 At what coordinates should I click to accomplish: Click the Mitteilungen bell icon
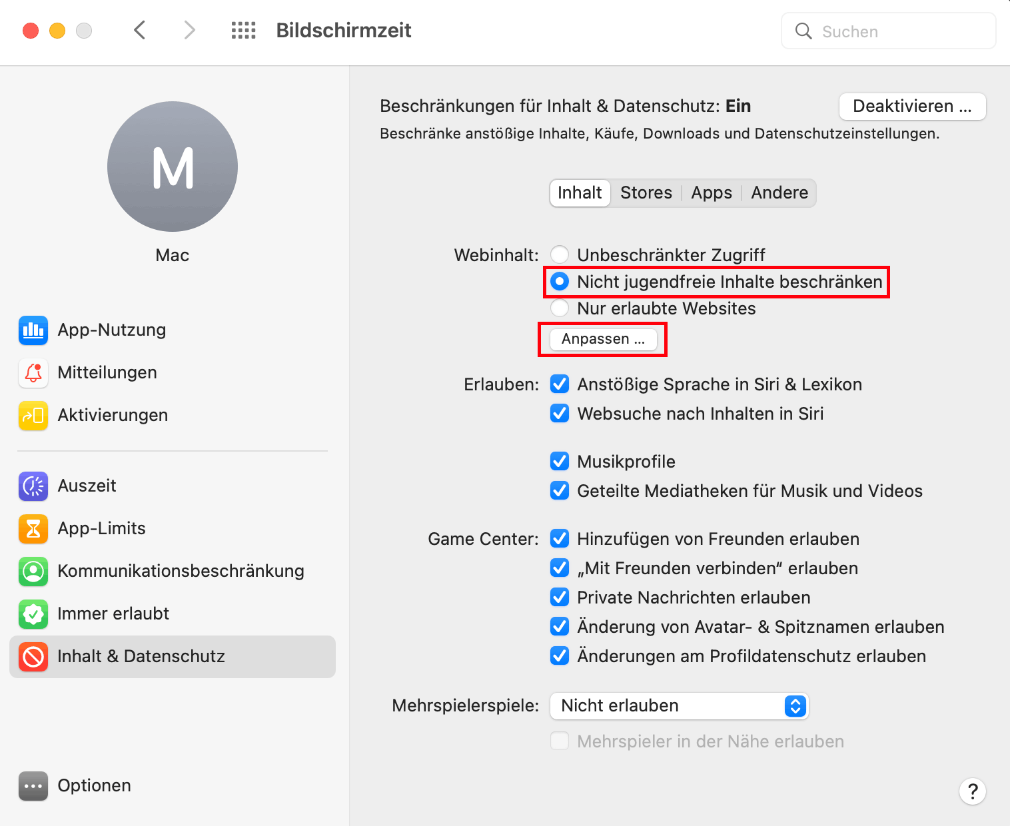[x=33, y=373]
